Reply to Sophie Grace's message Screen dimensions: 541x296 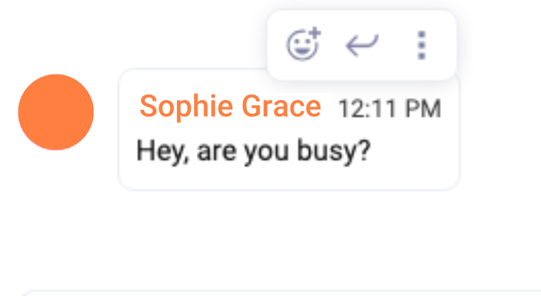point(362,45)
